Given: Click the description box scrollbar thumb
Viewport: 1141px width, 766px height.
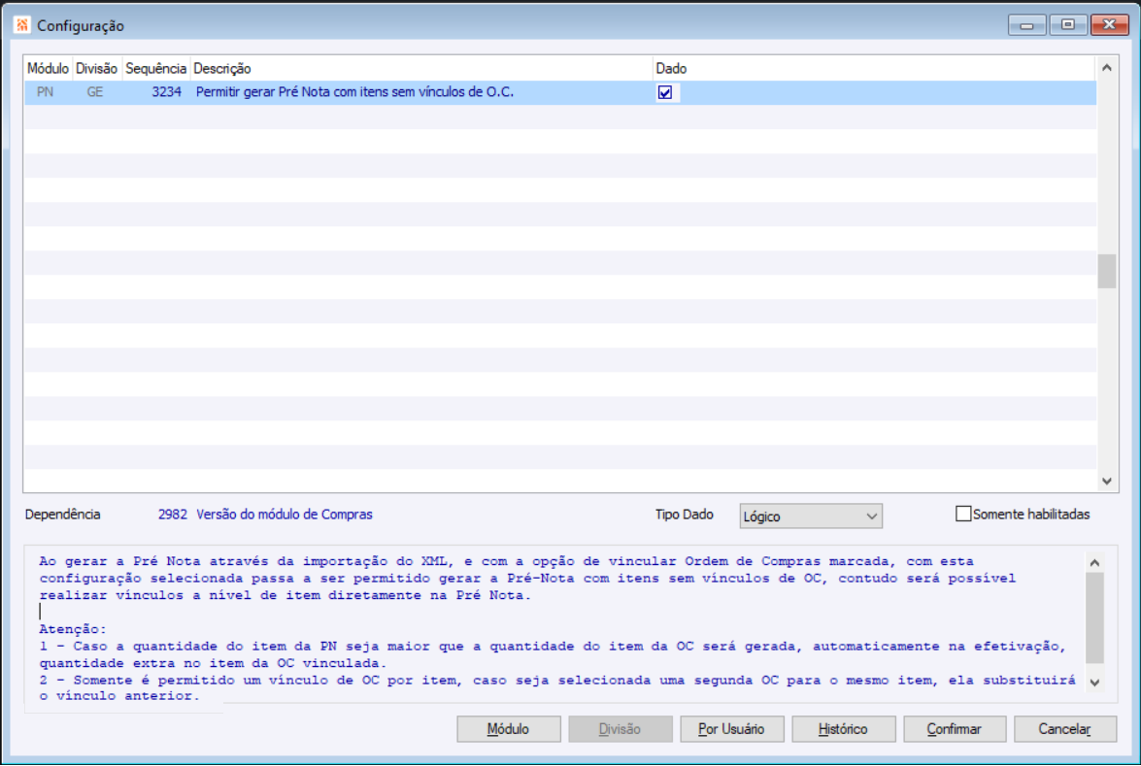Looking at the screenshot, I should pyautogui.click(x=1094, y=617).
